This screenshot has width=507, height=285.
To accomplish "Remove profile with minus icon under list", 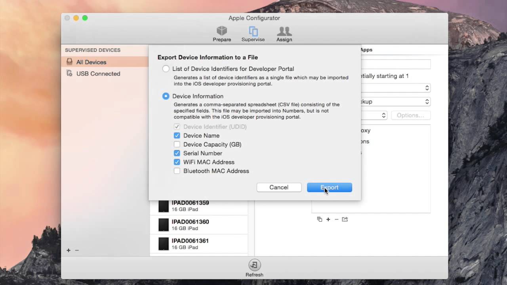I will [336, 219].
